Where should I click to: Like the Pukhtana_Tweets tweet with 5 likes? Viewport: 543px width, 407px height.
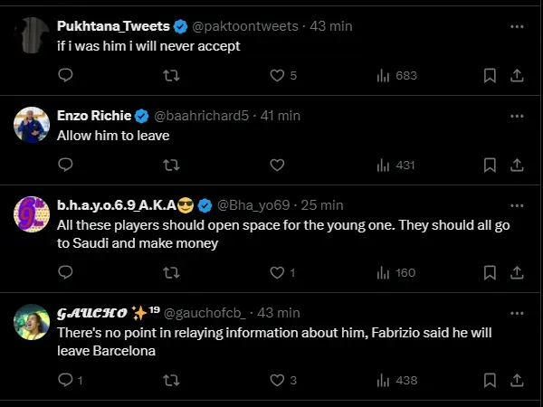pyautogui.click(x=278, y=75)
